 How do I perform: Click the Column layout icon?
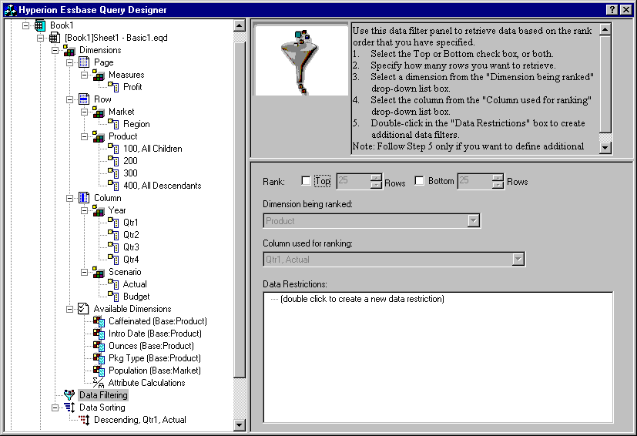coord(83,198)
